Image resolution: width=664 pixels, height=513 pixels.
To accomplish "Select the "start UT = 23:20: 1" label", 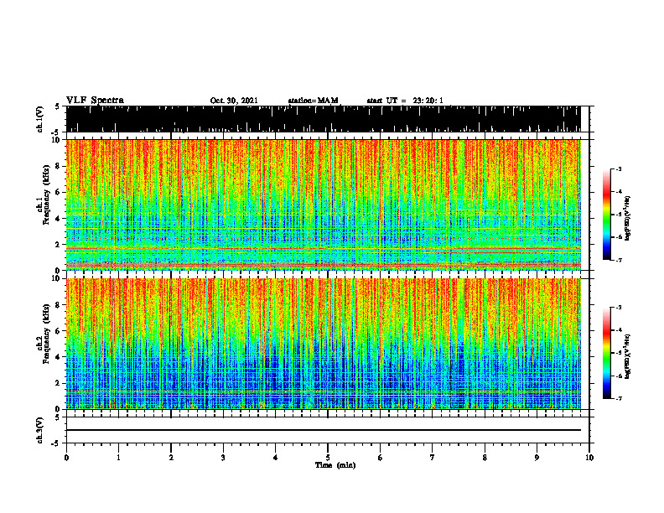I will point(405,101).
